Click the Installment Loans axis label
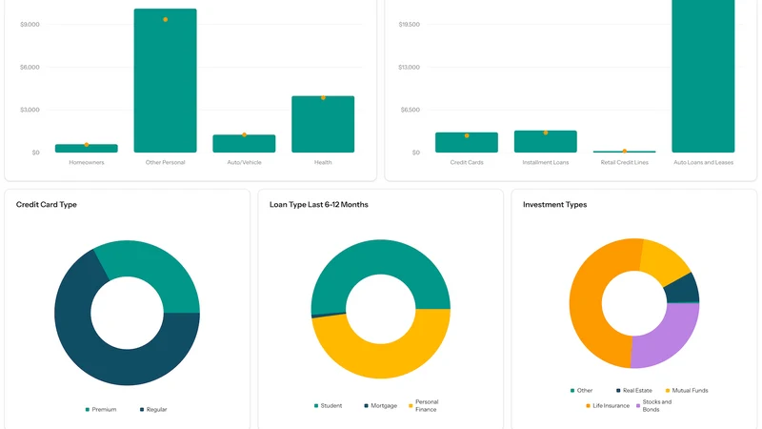The image size is (762, 429). [x=545, y=162]
